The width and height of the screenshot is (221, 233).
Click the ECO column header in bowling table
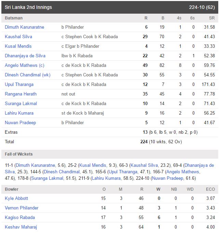pyautogui.click(x=210, y=189)
